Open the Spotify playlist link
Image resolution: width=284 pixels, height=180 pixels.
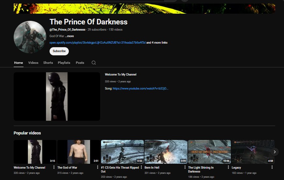97,43
